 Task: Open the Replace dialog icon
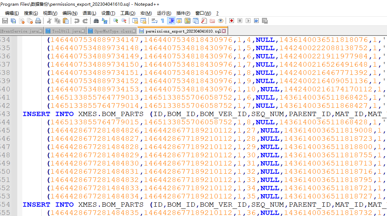pos(105,21)
